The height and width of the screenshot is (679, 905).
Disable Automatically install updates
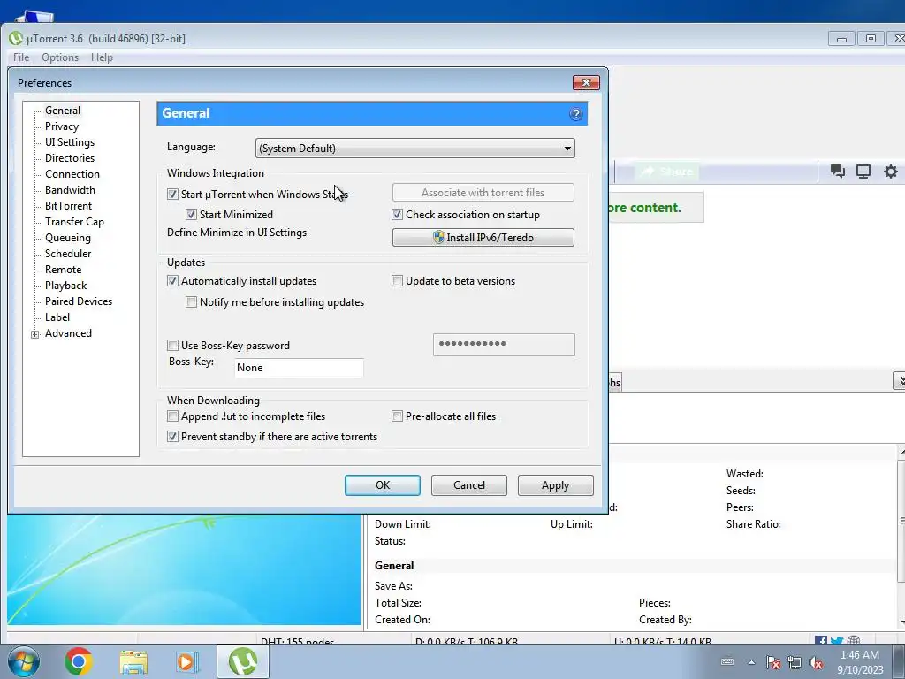[172, 281]
